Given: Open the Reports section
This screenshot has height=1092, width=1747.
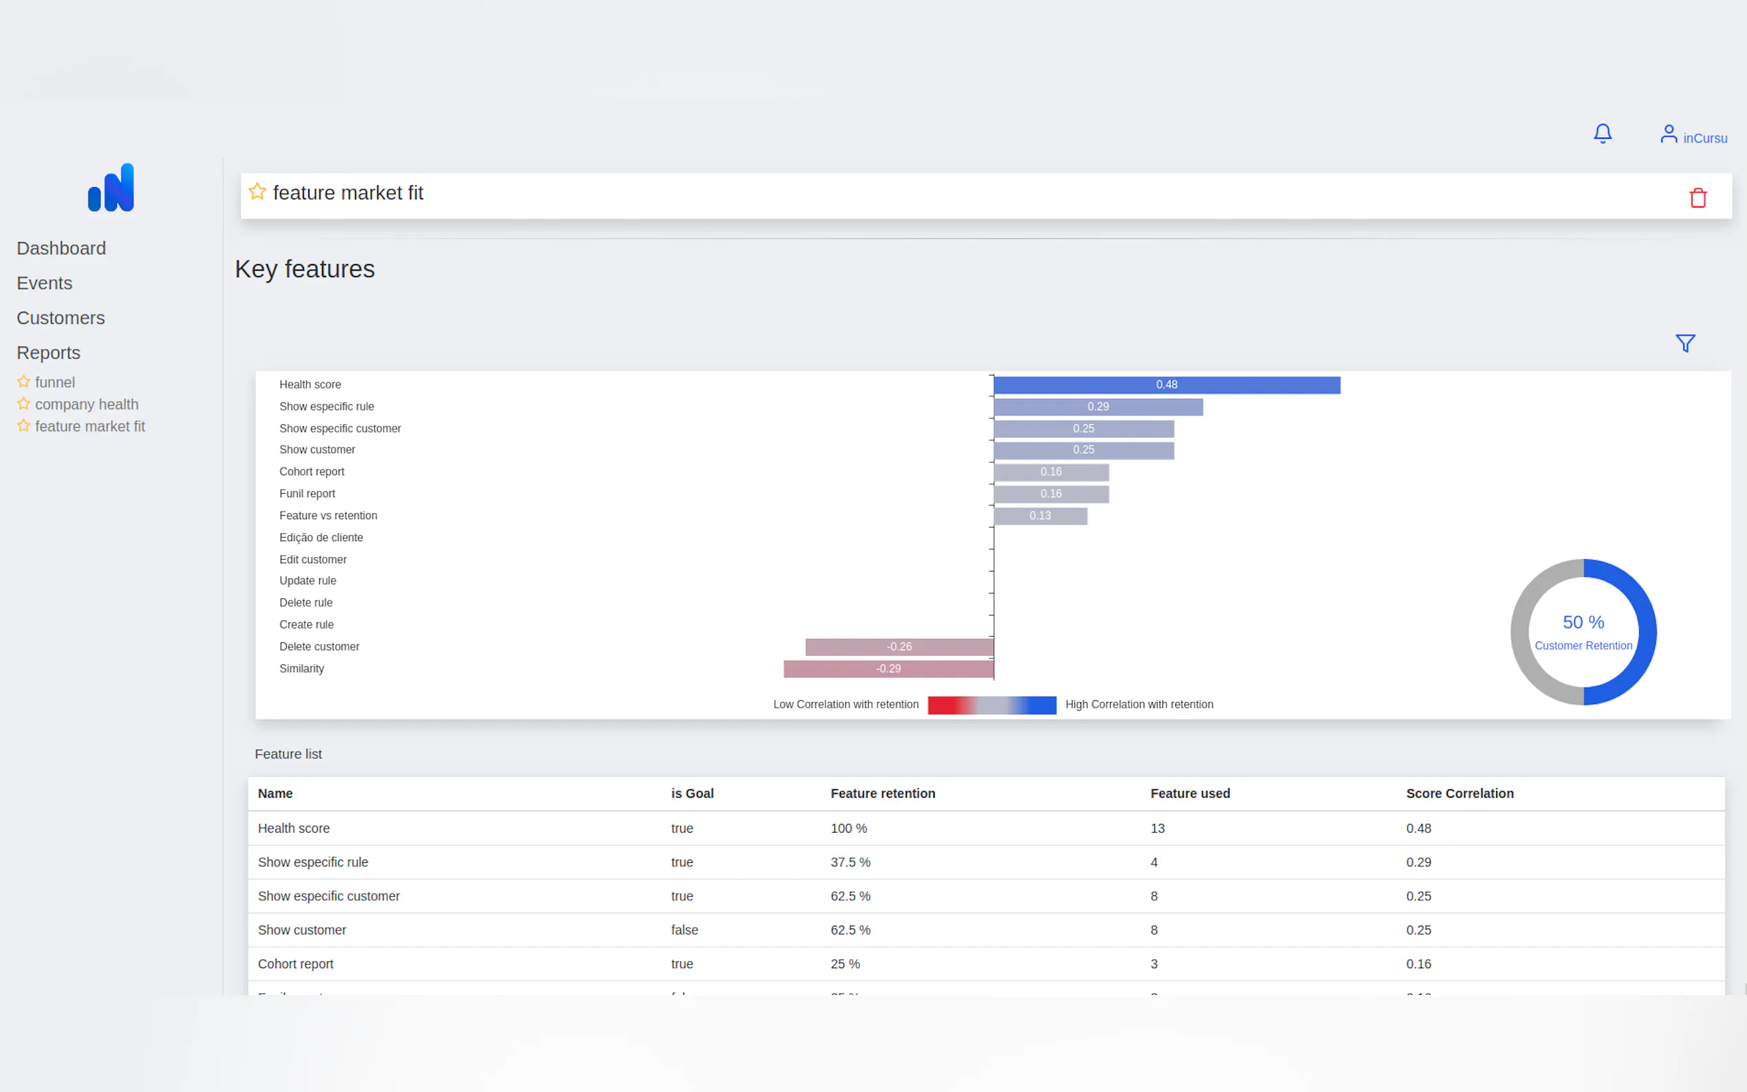Looking at the screenshot, I should click(48, 353).
